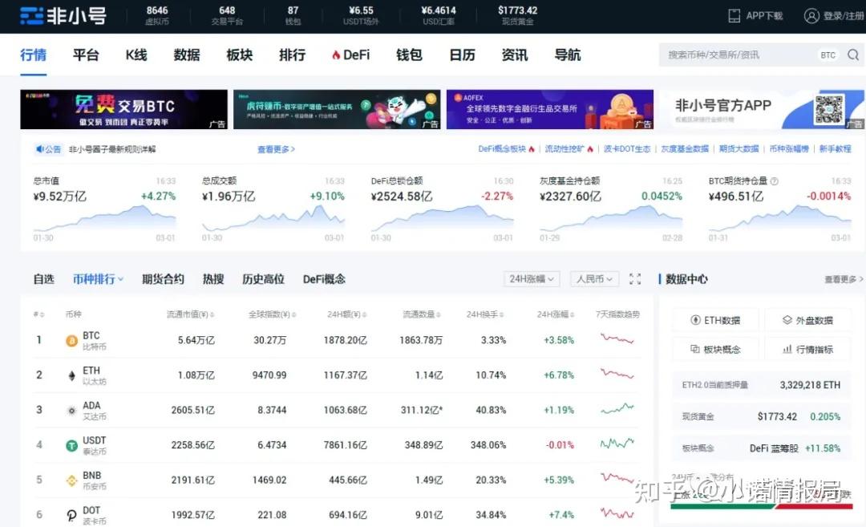Click the BNB coin icon in row 5
The image size is (866, 527).
(x=72, y=480)
